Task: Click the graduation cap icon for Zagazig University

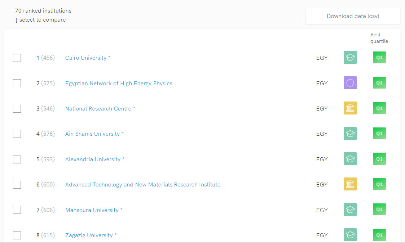Action: tap(350, 235)
